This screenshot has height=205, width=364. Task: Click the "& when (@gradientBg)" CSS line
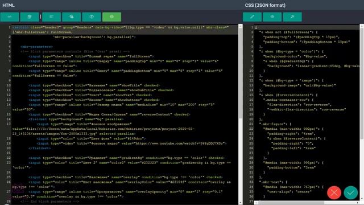pos(288,61)
